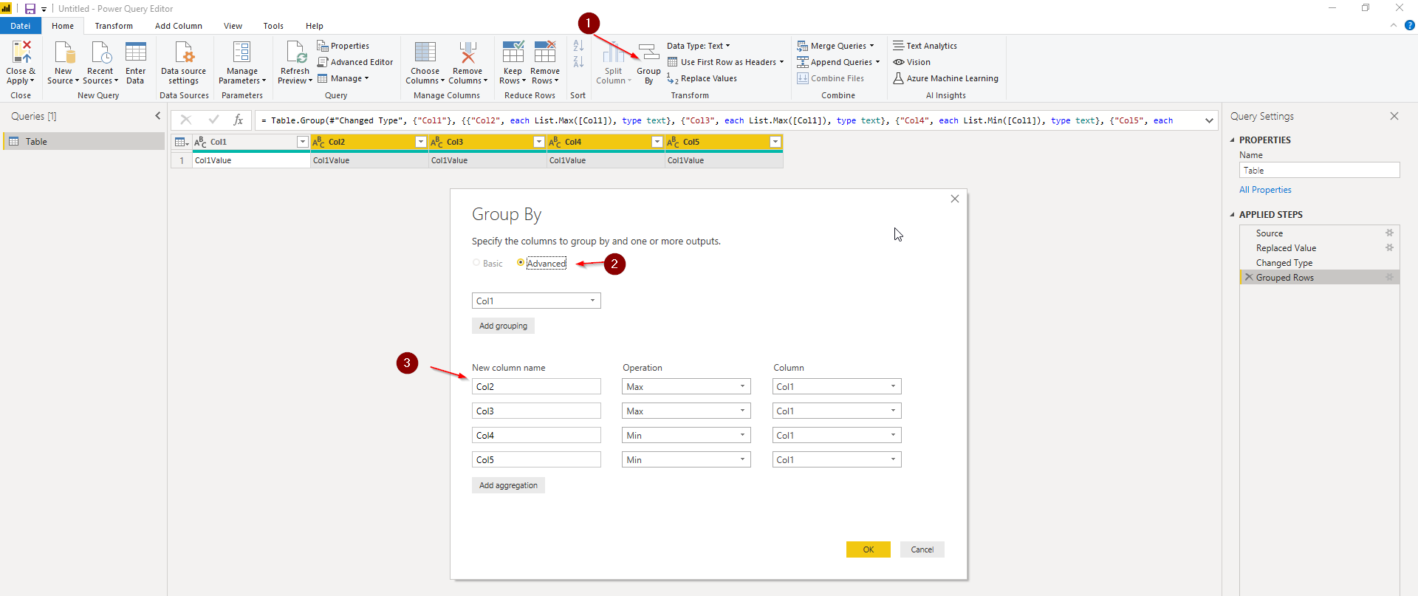This screenshot has width=1418, height=596.
Task: Click the Refresh Preview icon
Action: coord(295,52)
